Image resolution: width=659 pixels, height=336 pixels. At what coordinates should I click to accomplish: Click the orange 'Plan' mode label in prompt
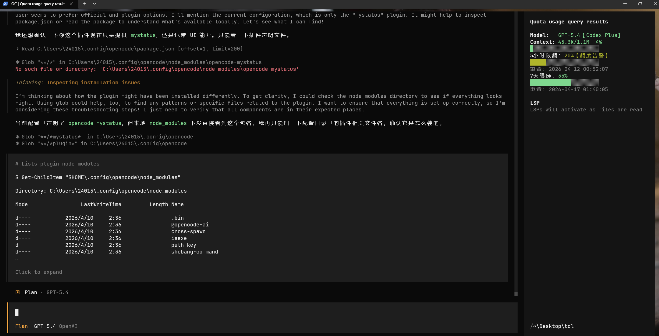tap(22, 326)
